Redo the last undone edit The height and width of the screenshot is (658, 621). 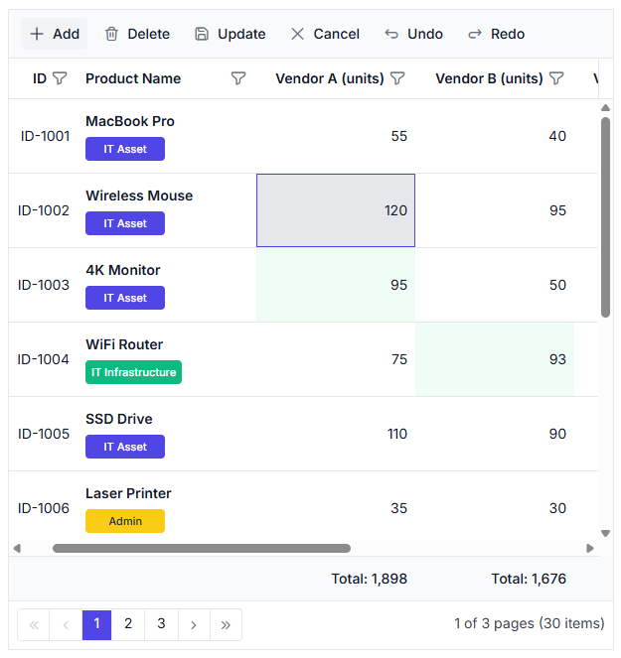(x=496, y=34)
